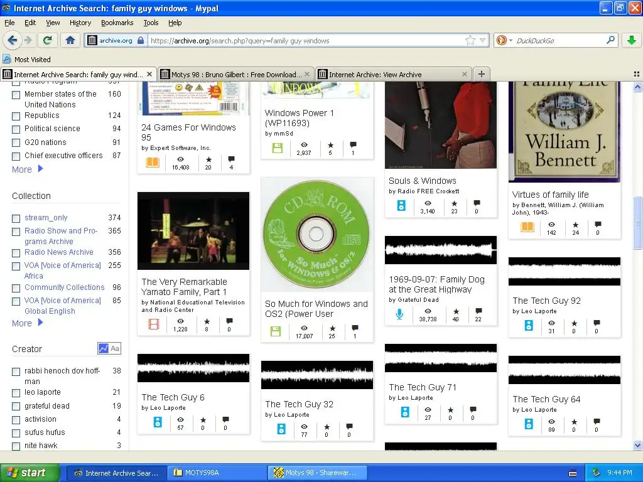
Task: Switch to the Motys 98 Bruno Gilbert tab
Action: [x=236, y=74]
